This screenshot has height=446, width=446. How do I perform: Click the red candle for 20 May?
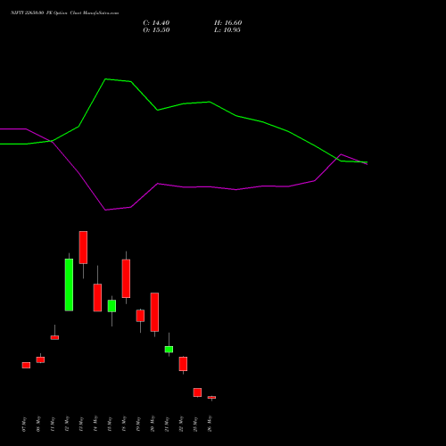click(x=154, y=312)
